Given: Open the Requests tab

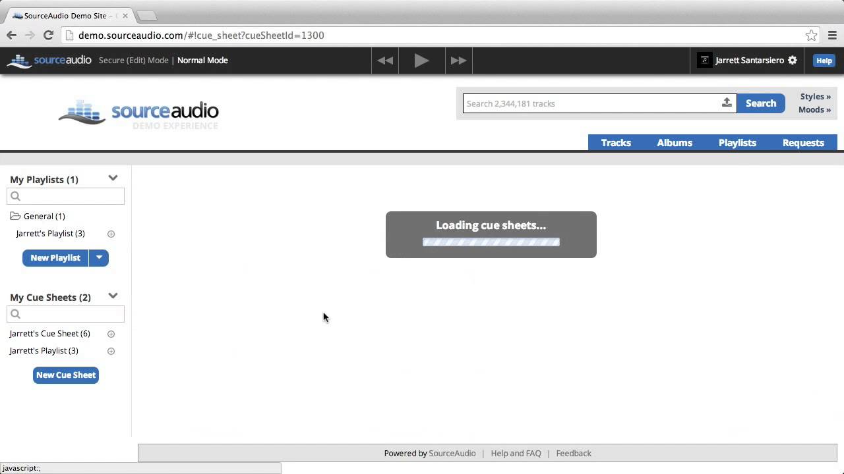Looking at the screenshot, I should click(x=803, y=143).
